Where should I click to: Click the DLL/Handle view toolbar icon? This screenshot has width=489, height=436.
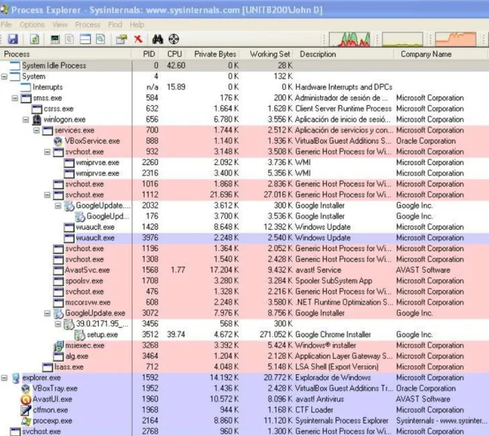click(x=100, y=39)
